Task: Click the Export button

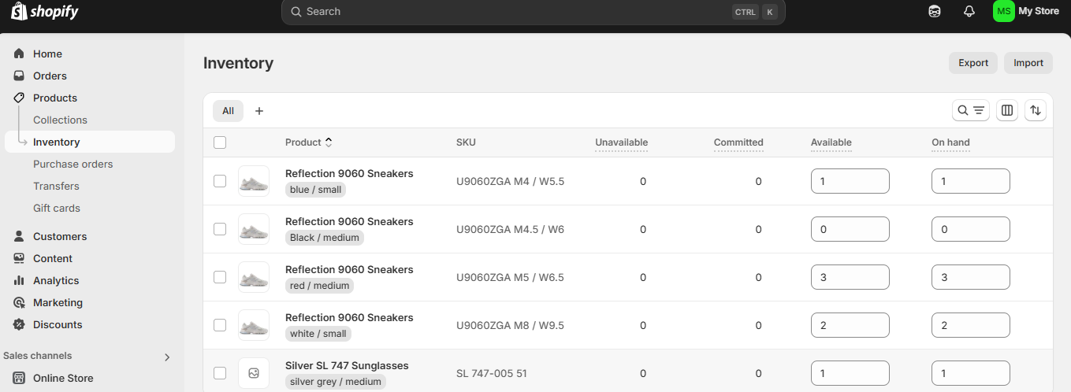Action: tap(972, 63)
